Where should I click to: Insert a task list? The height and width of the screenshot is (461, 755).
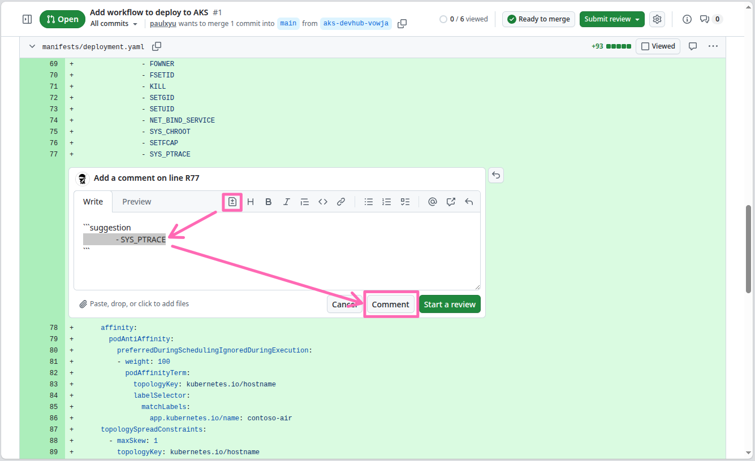tap(405, 202)
